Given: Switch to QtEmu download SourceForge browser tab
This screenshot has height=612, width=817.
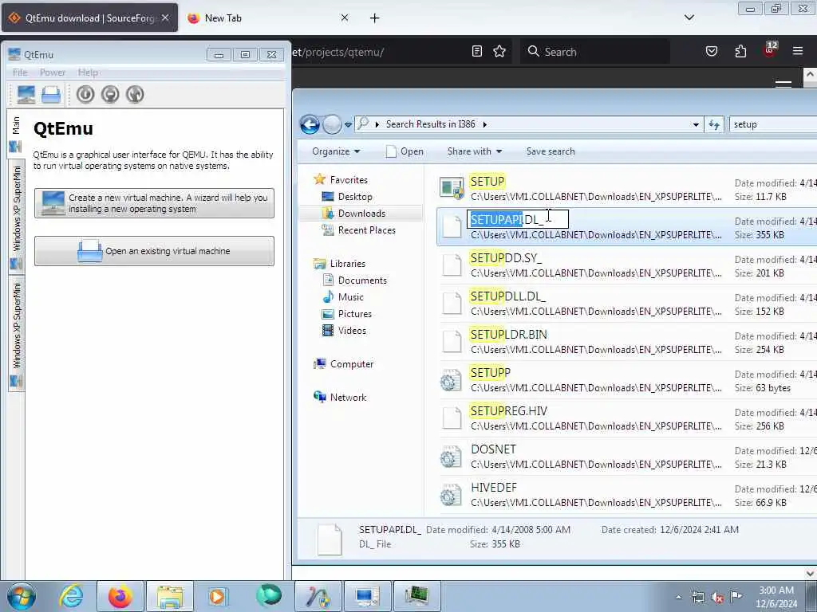Looking at the screenshot, I should click(89, 18).
